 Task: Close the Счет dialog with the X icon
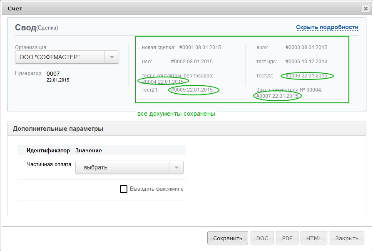(365, 8)
